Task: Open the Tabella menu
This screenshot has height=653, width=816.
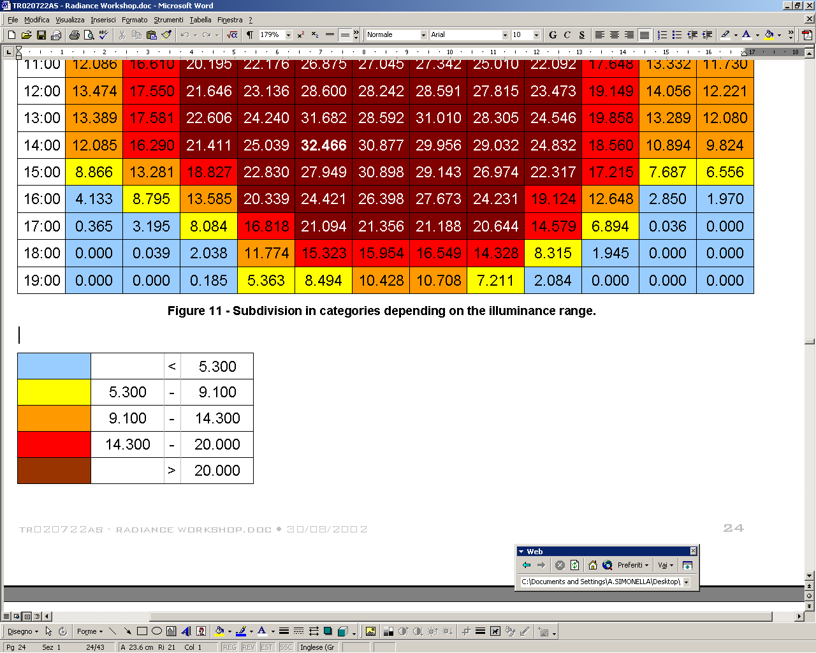Action: pos(200,20)
